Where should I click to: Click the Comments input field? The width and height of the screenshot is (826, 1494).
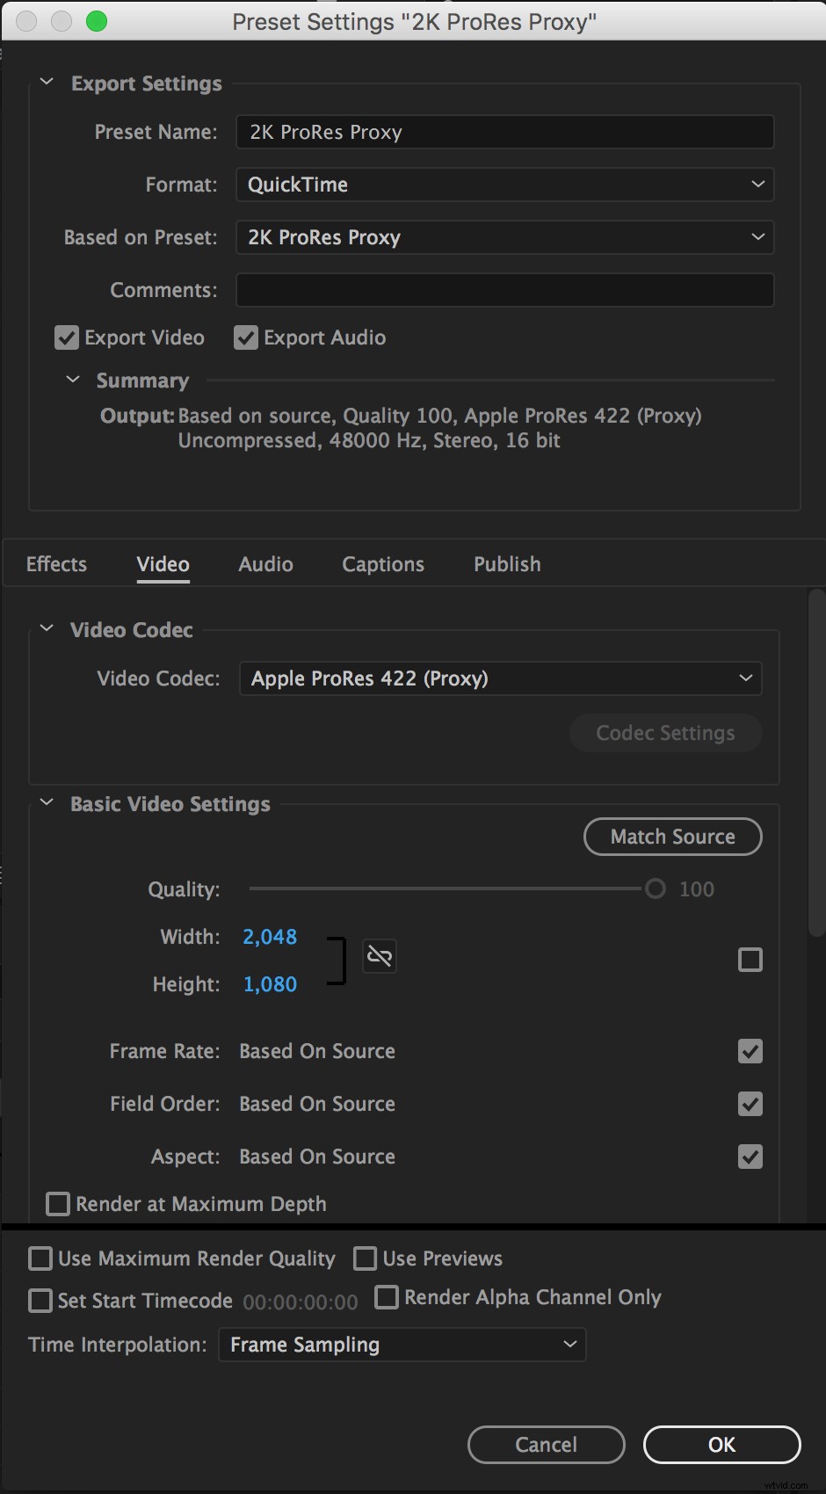point(504,290)
